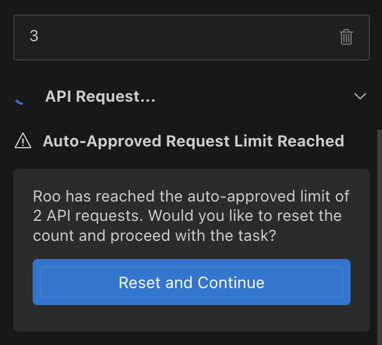
Task: Click the word "Reached" in the heading
Action: [311, 142]
